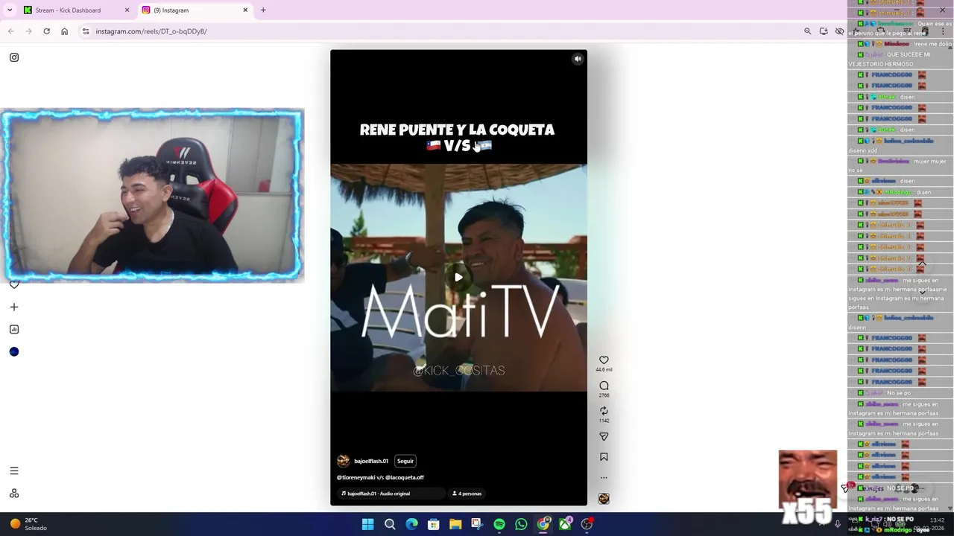This screenshot has width=954, height=536.
Task: Go back in browser history
Action: pos(10,31)
